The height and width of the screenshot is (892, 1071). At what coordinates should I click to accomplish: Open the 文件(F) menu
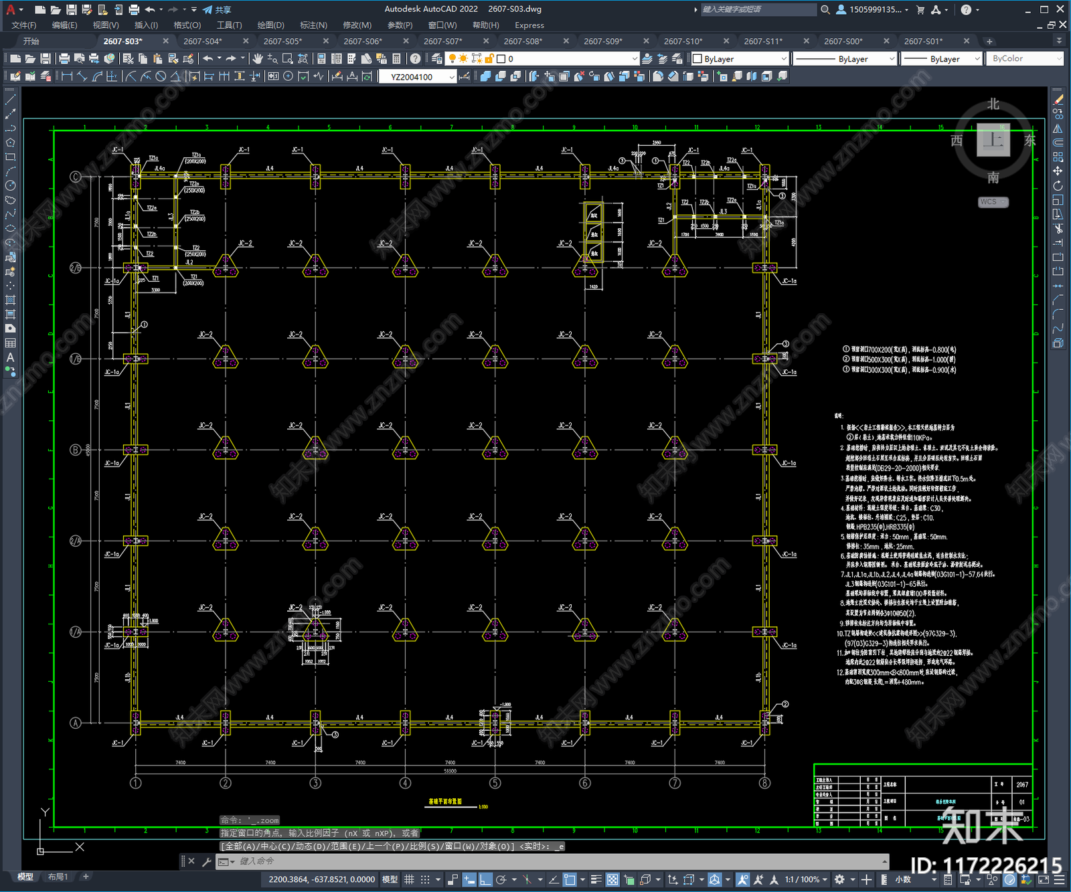coord(24,25)
